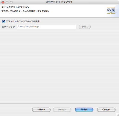Click the プロジェクトのロケーションを選択してください text
The image size is (119, 116).
pyautogui.click(x=25, y=11)
